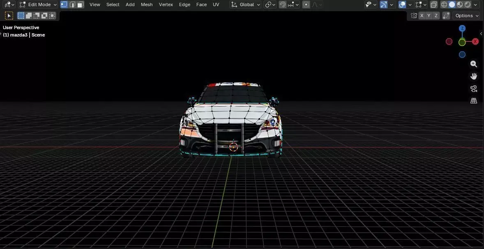Viewport: 484px width, 249px height.
Task: Open the Add menu
Action: point(130,5)
